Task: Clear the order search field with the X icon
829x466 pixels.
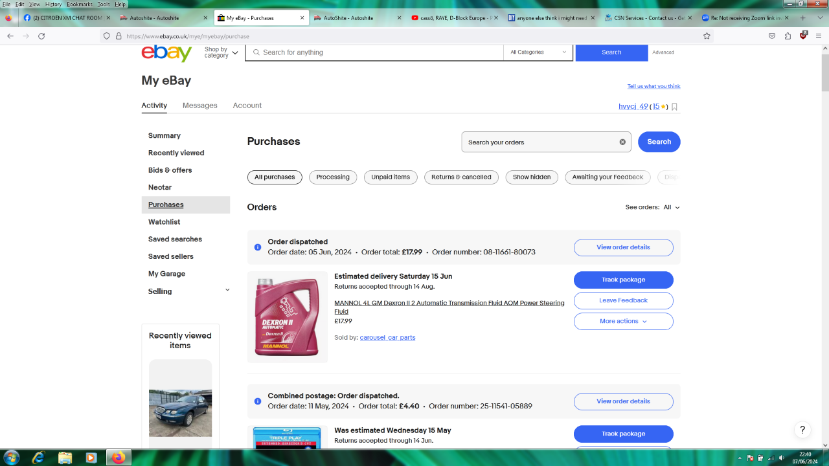Action: pyautogui.click(x=622, y=142)
